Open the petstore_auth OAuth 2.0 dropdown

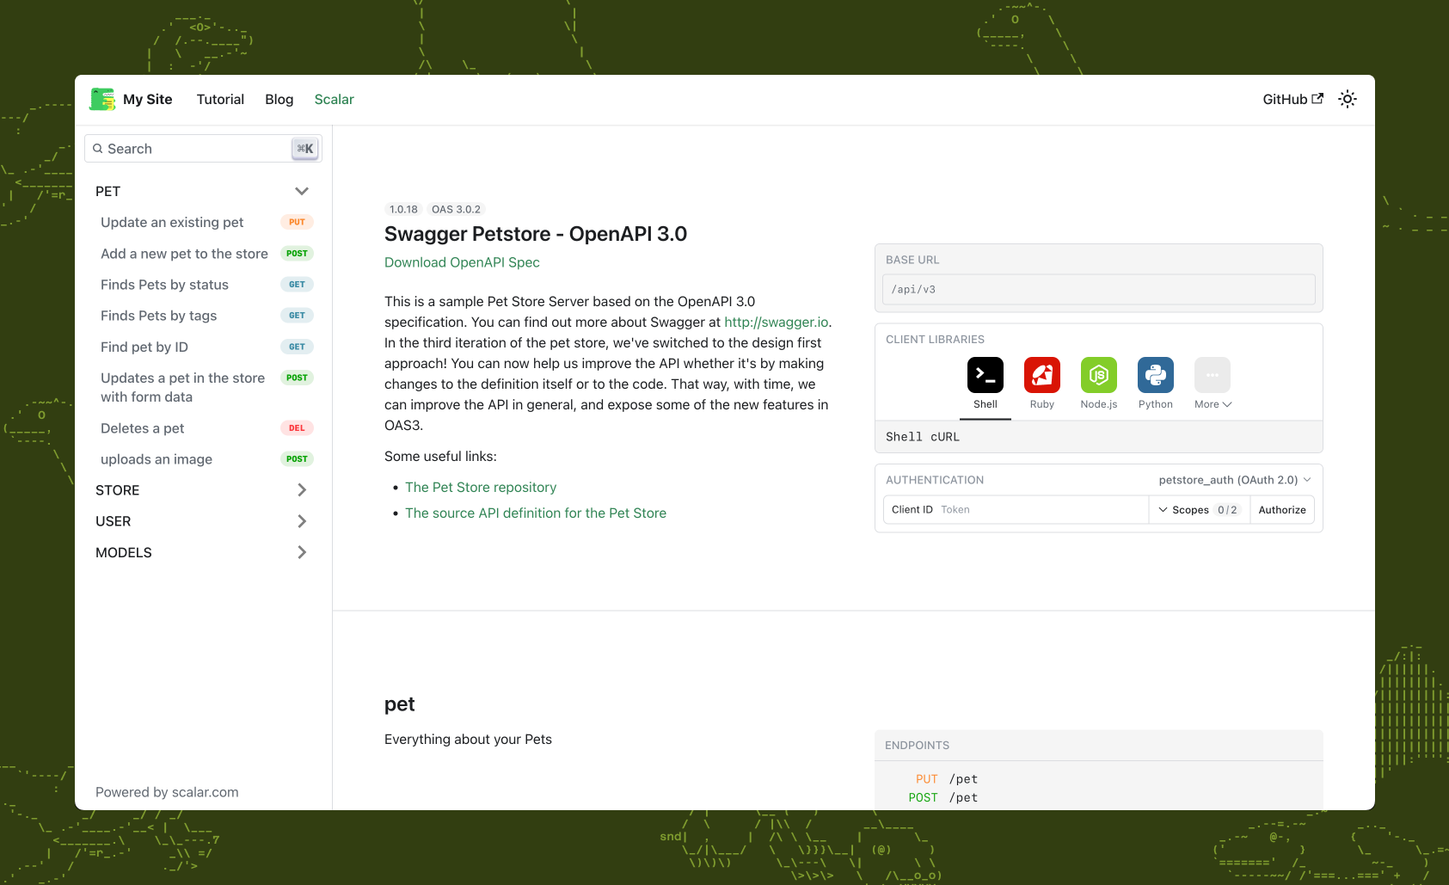click(x=1235, y=480)
